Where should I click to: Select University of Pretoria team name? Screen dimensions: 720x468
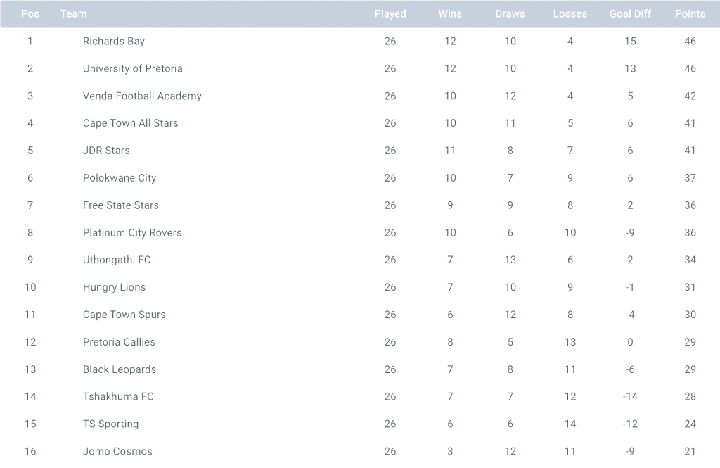pyautogui.click(x=132, y=68)
